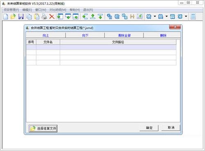Click the 清除全部 button
This screenshot has width=205, height=151.
(x=124, y=35)
